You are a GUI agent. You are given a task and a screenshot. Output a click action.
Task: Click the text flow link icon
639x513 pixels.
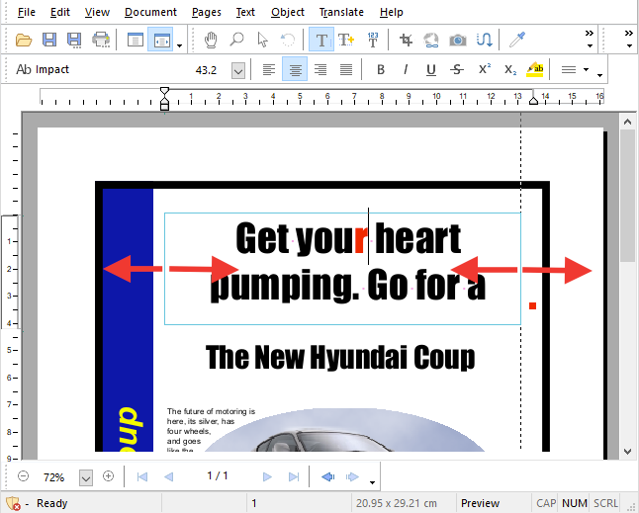484,40
